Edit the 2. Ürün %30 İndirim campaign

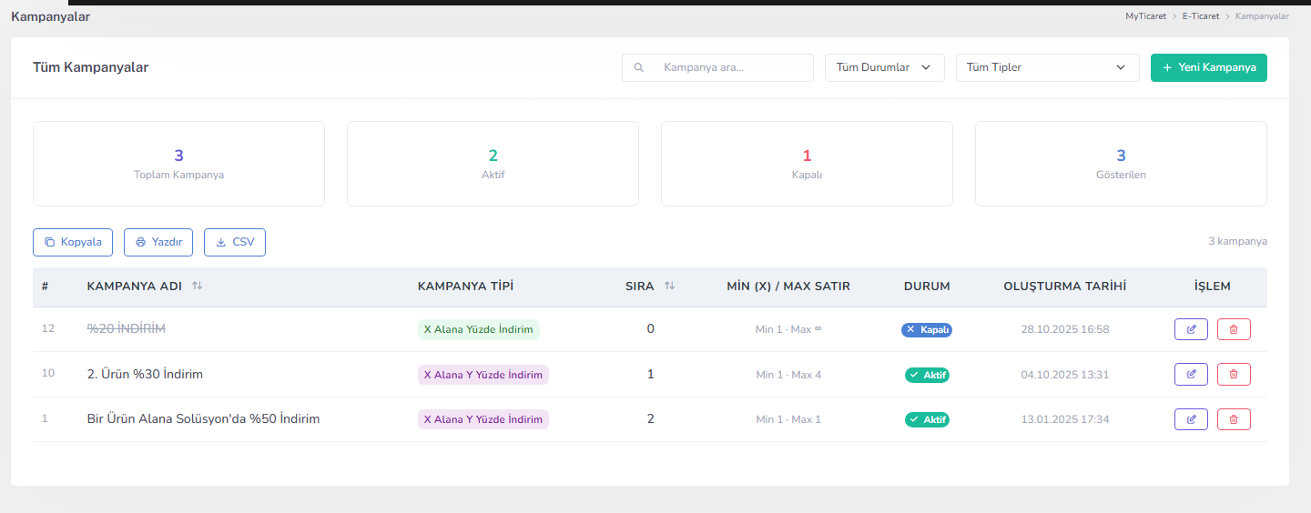point(1191,374)
